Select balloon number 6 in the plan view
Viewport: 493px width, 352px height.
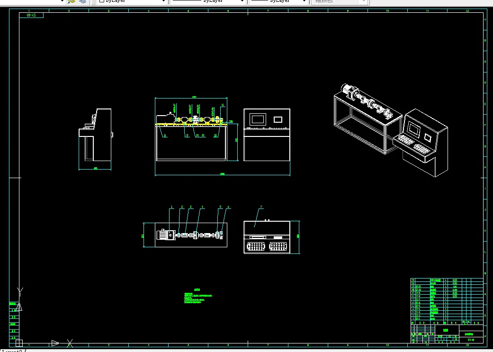(x=229, y=207)
